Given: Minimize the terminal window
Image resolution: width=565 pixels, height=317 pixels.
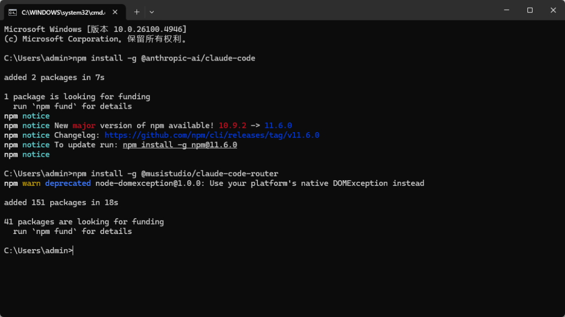Looking at the screenshot, I should [x=506, y=10].
